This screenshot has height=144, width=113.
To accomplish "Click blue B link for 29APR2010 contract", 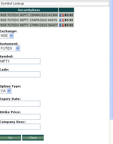I will tap(60, 20).
